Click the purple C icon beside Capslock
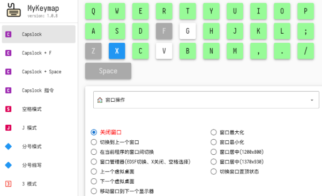Viewport: 322px width, 196px height. (x=8, y=34)
